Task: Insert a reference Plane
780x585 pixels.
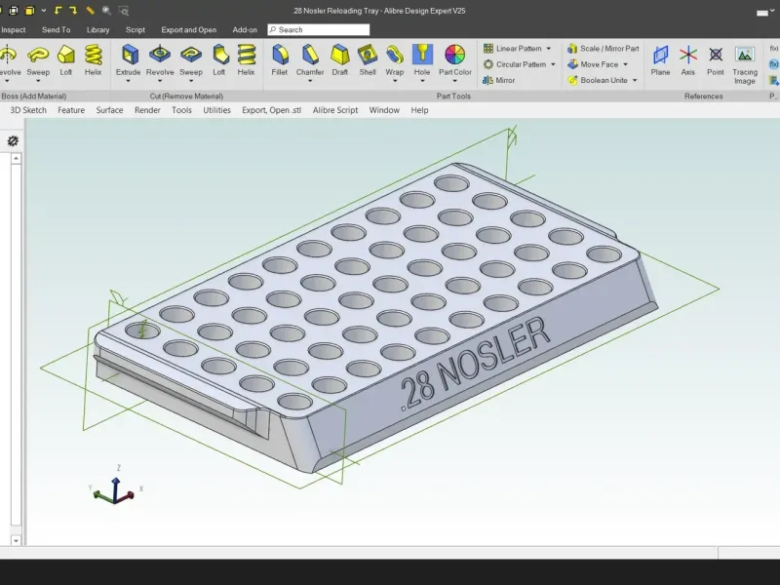Action: [660, 60]
